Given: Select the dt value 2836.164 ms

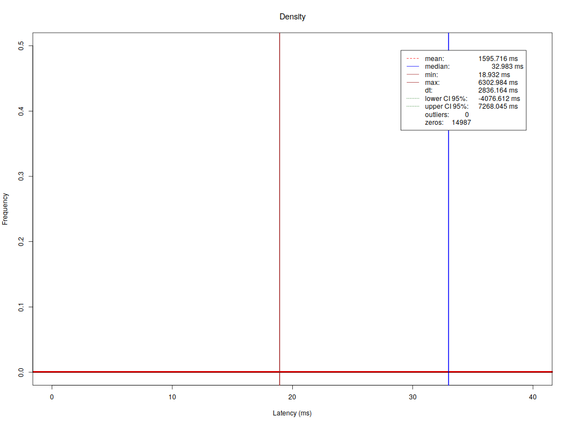Looking at the screenshot, I should point(498,90).
